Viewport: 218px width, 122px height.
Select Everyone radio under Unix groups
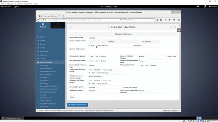pyautogui.click(x=134, y=45)
